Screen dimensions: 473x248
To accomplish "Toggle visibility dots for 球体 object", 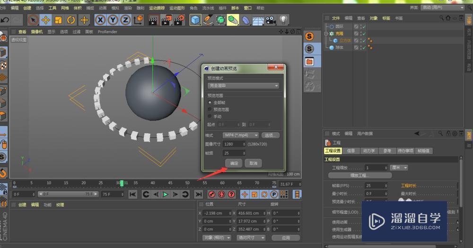I will (361, 48).
